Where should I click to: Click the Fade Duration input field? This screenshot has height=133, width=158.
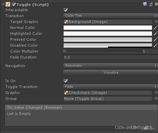tap(111, 57)
